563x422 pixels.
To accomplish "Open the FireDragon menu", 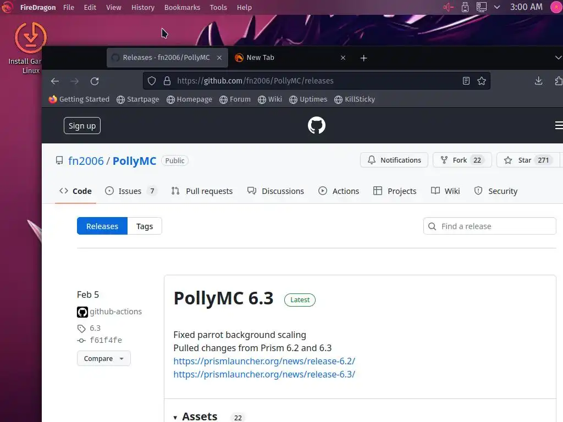I will (38, 7).
